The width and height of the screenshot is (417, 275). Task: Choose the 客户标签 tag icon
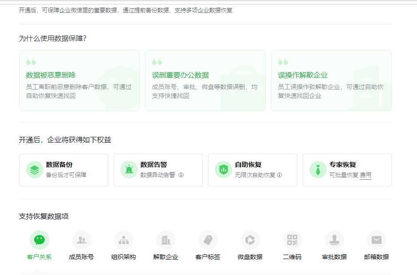tap(208, 240)
